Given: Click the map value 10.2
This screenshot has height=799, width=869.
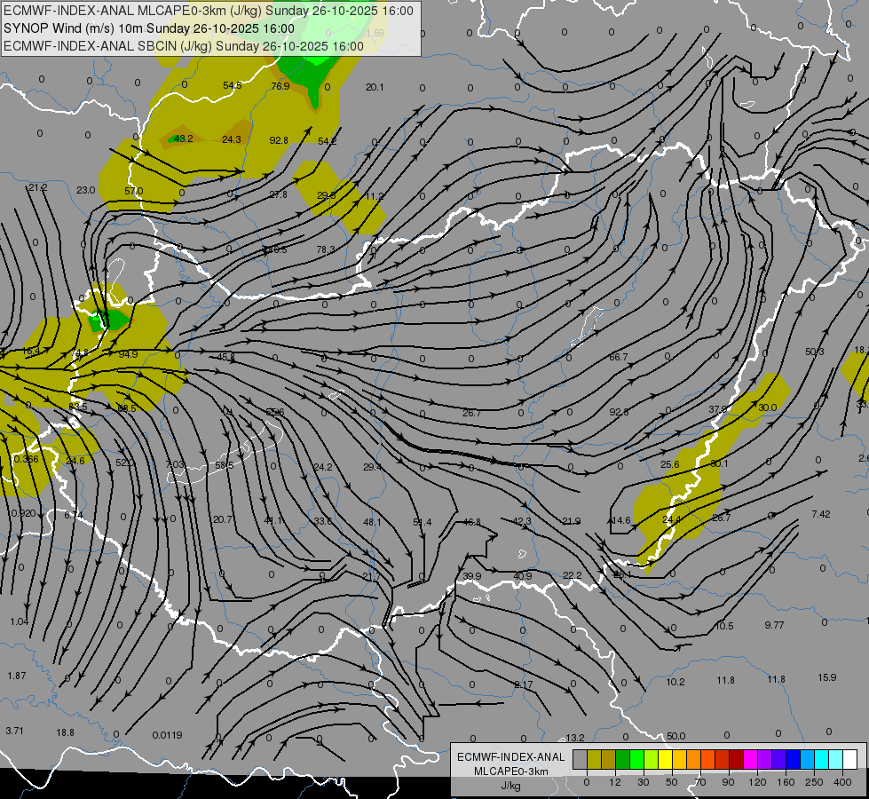Looking at the screenshot, I should pyautogui.click(x=675, y=682).
